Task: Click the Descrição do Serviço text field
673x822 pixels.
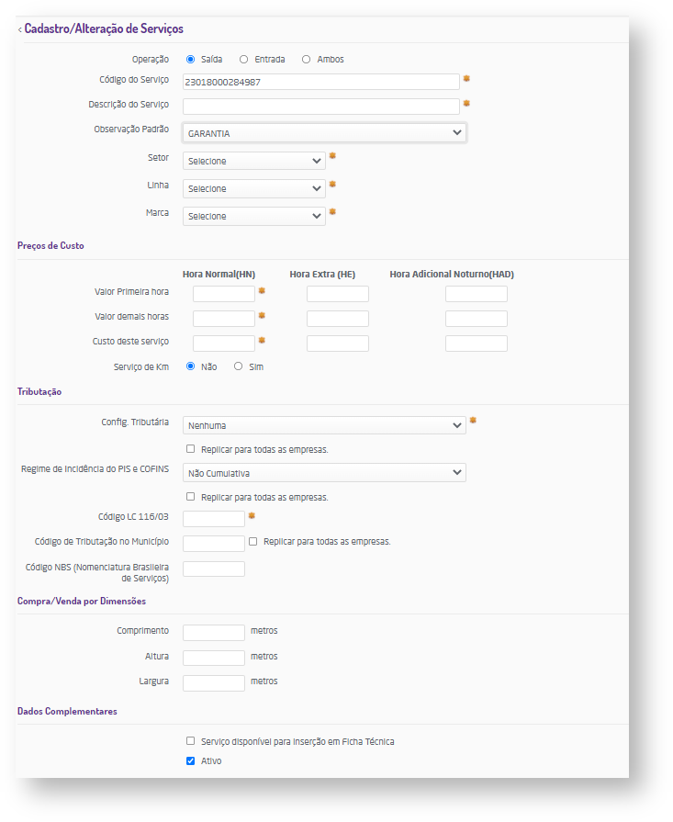Action: 320,107
